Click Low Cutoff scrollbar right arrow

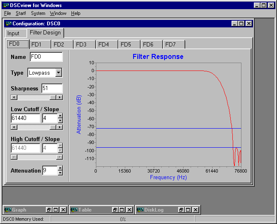60,127
